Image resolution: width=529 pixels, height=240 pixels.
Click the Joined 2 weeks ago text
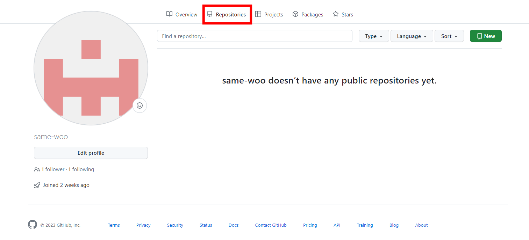pos(66,185)
